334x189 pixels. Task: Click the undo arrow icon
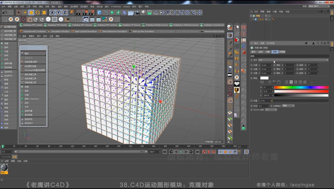tap(5, 13)
